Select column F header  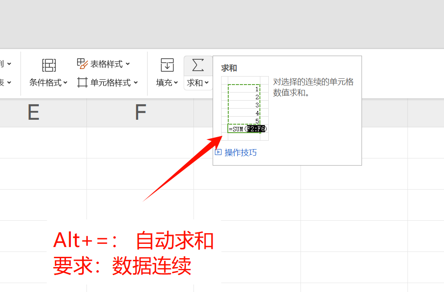140,113
